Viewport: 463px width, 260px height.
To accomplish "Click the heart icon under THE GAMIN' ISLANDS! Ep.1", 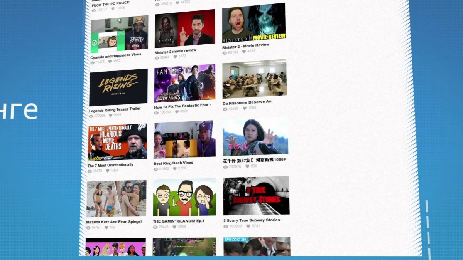I will [174, 227].
